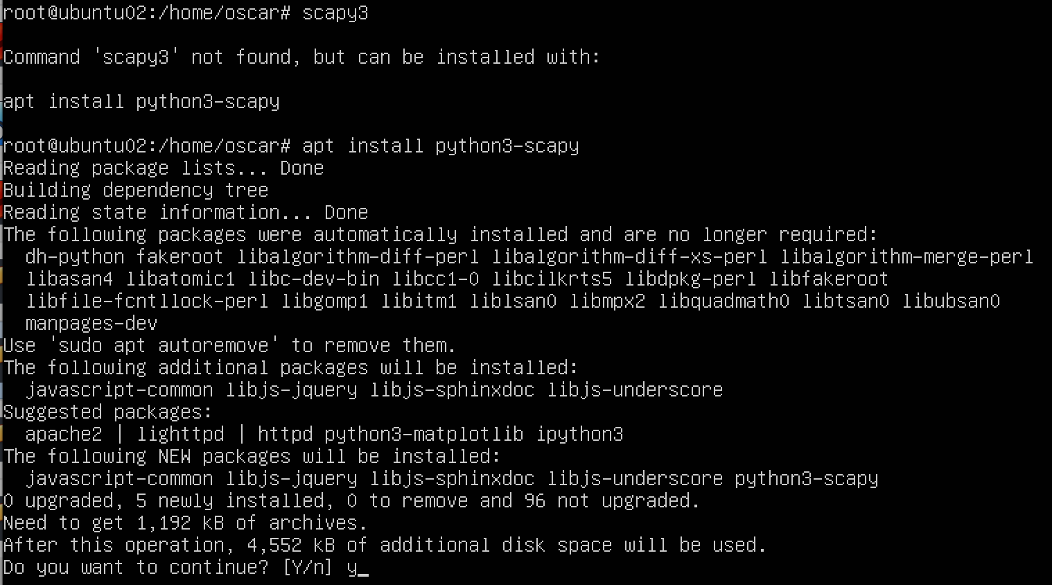Click the 'dh-python' package name

[x=74, y=256]
